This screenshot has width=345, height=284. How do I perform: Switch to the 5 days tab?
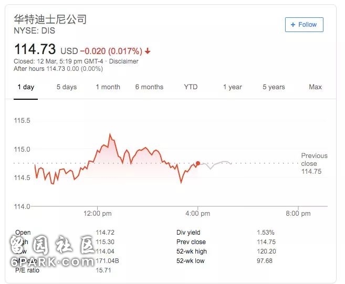[67, 87]
